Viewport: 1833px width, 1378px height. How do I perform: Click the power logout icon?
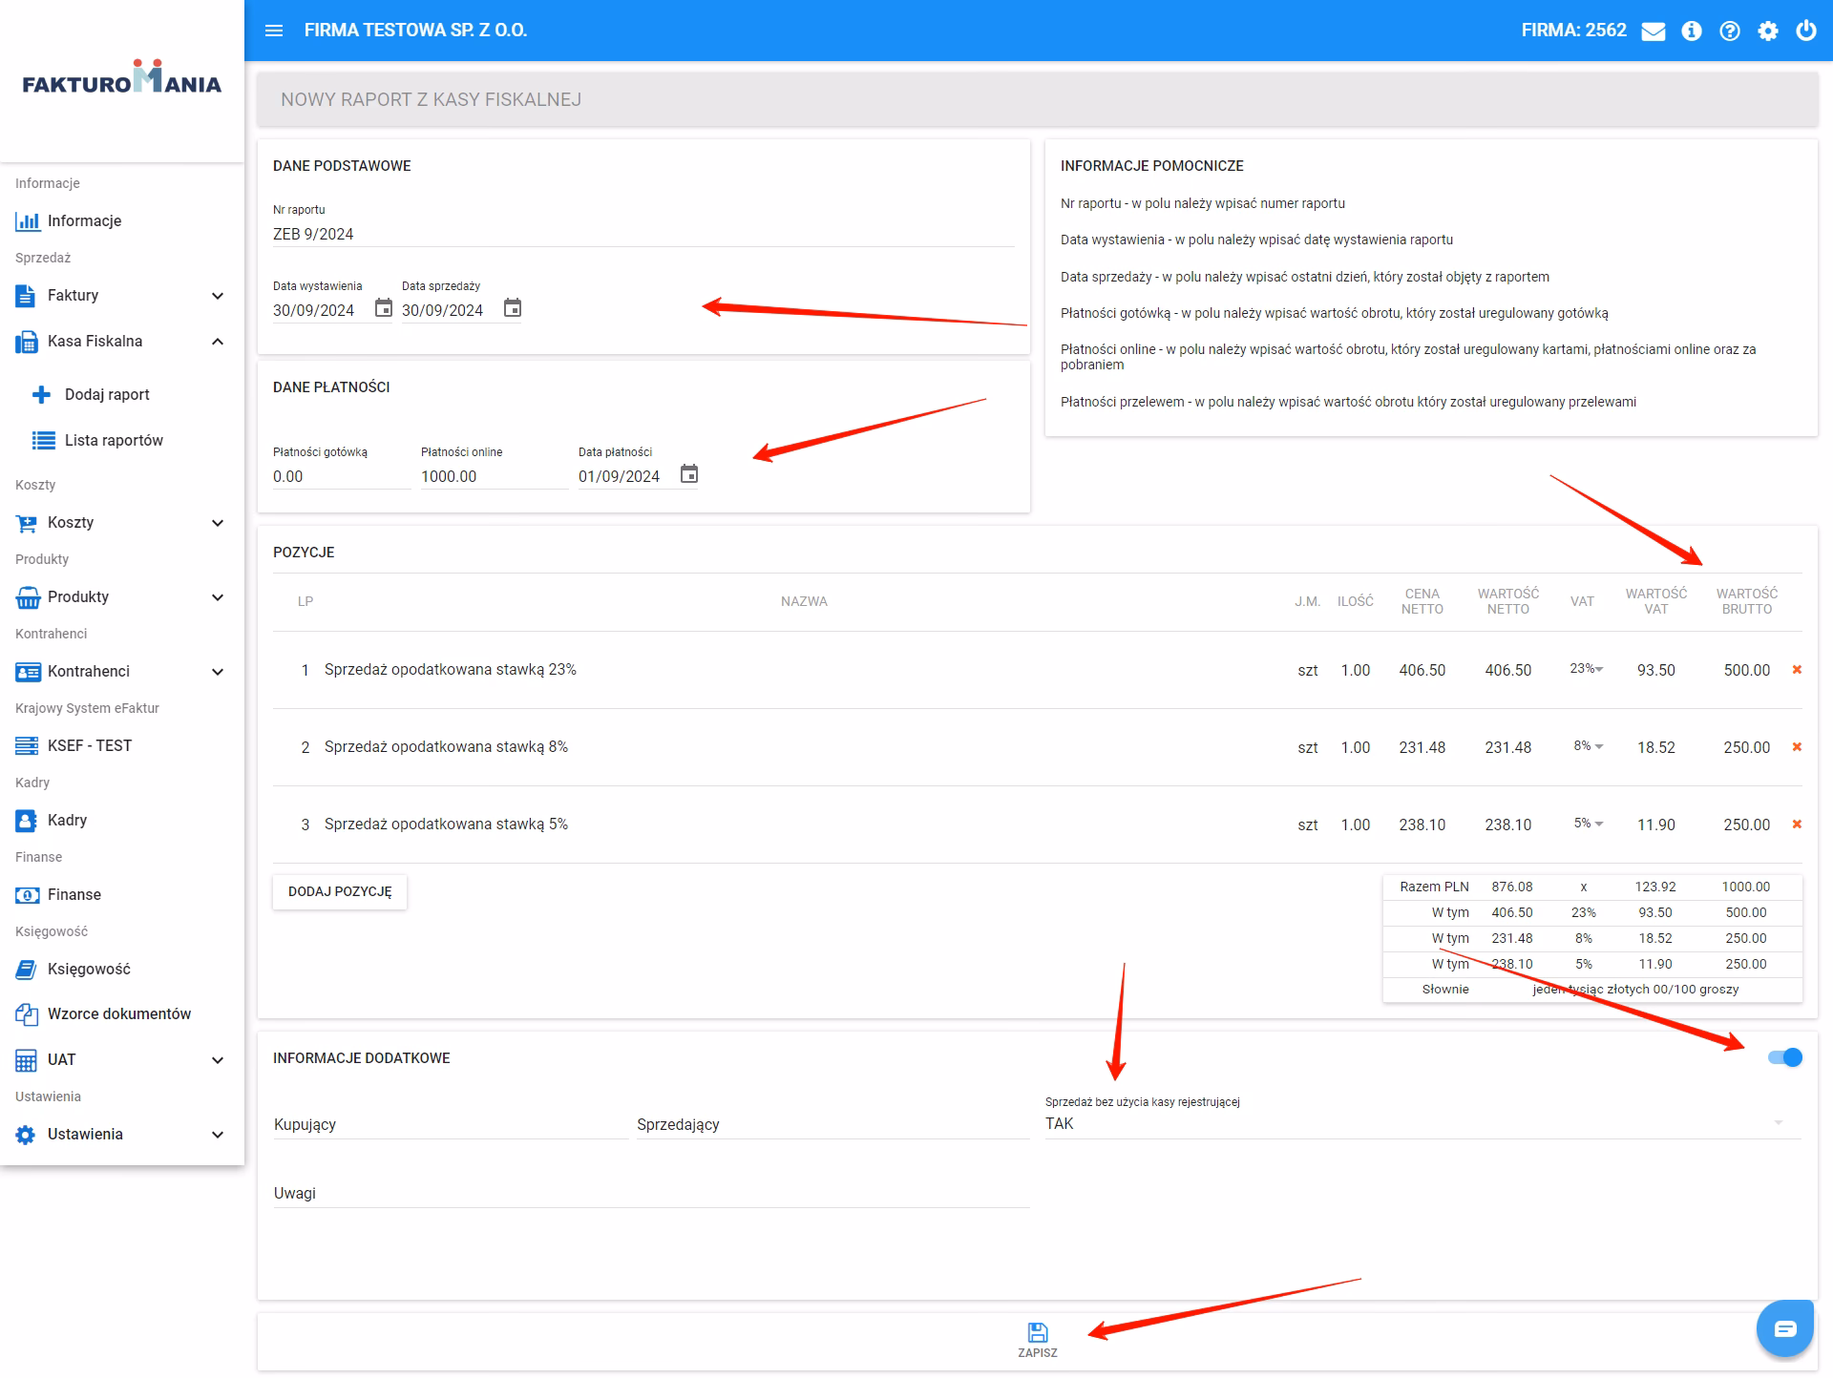tap(1805, 31)
